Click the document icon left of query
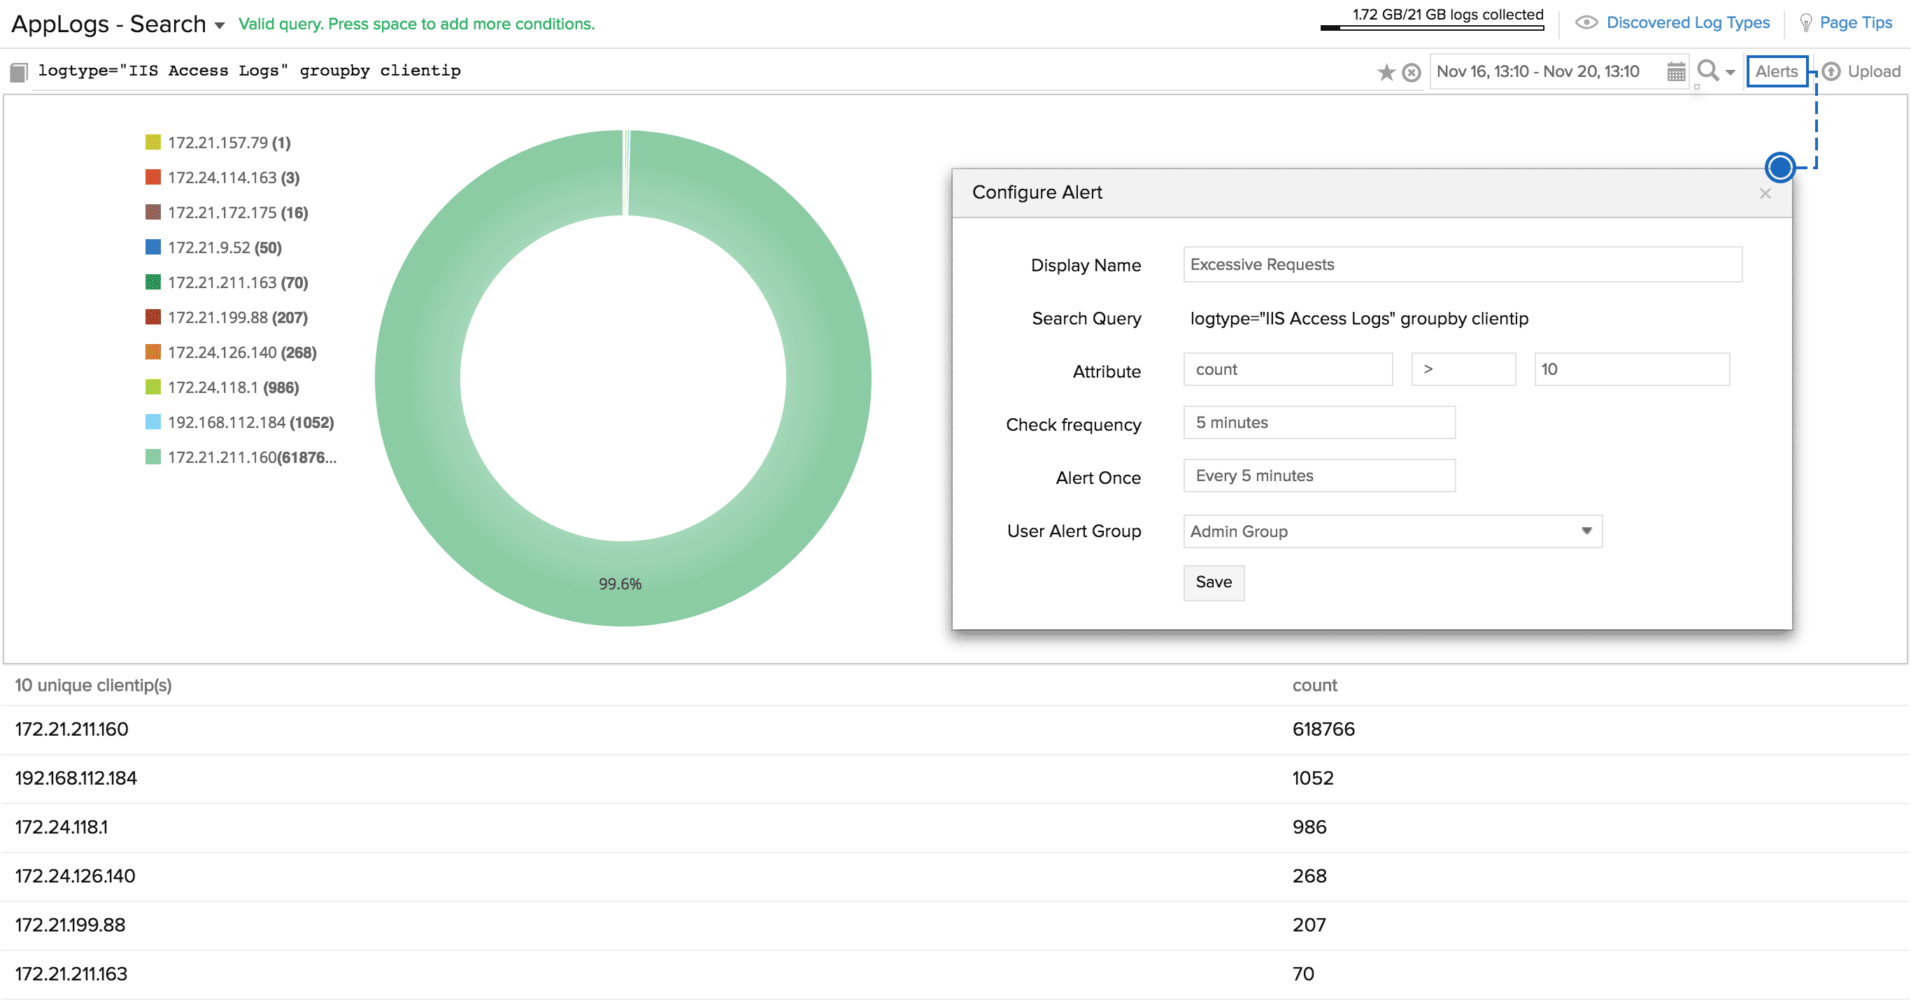This screenshot has height=1000, width=1911. tap(19, 72)
